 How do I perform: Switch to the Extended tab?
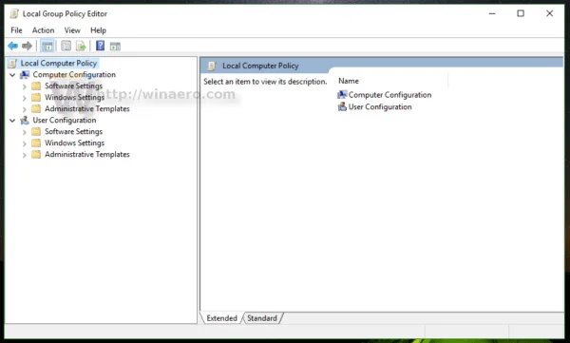click(x=221, y=318)
